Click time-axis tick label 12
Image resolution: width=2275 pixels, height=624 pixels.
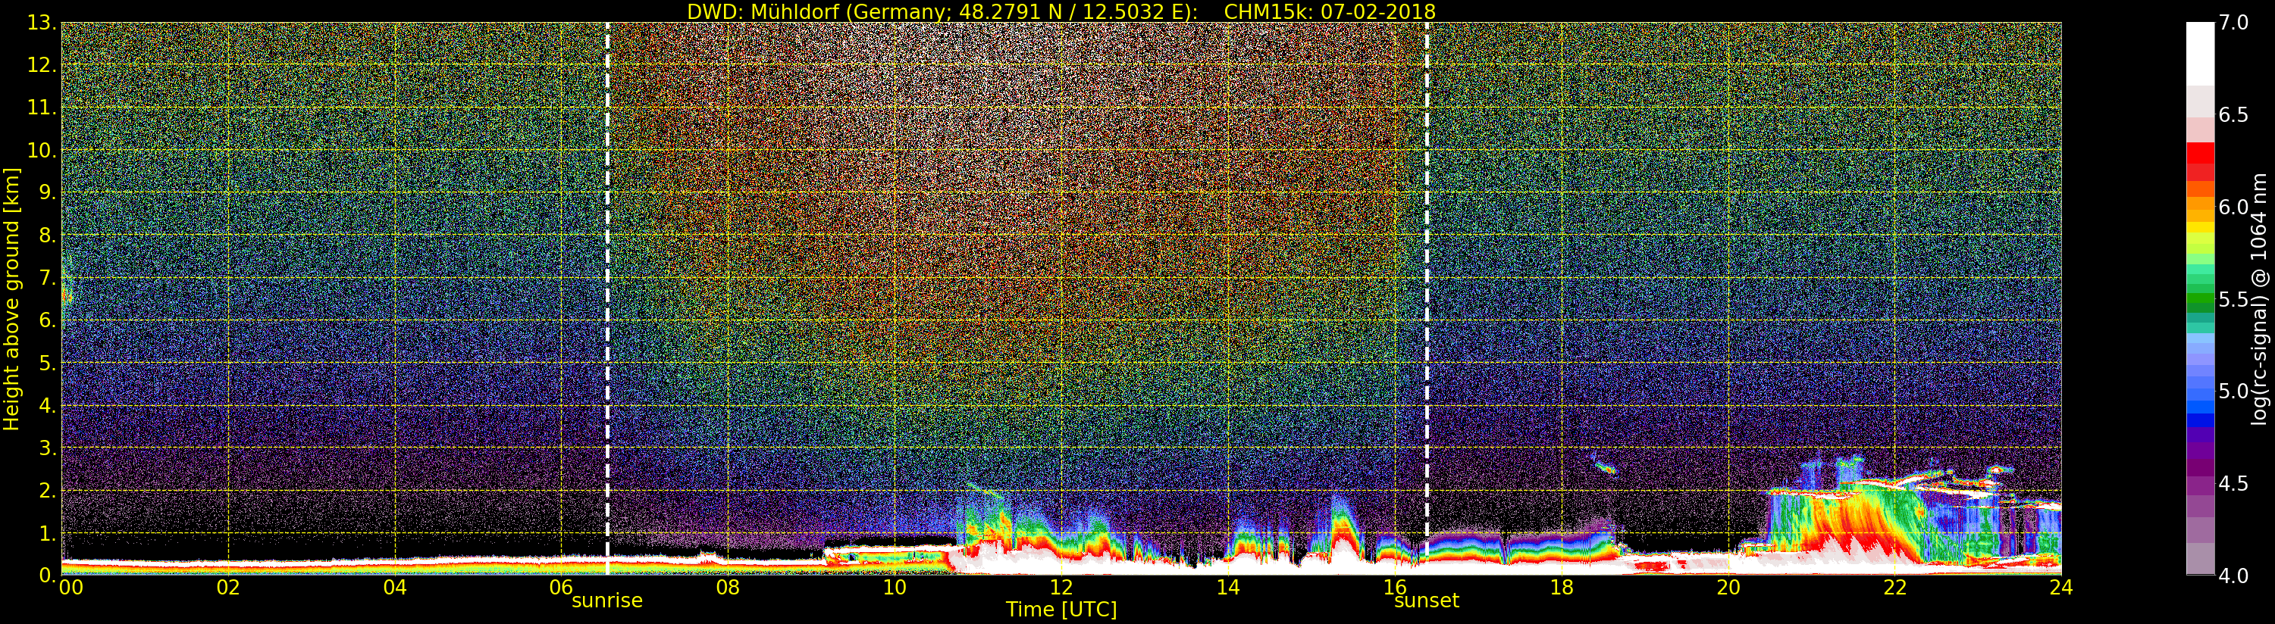[1061, 588]
